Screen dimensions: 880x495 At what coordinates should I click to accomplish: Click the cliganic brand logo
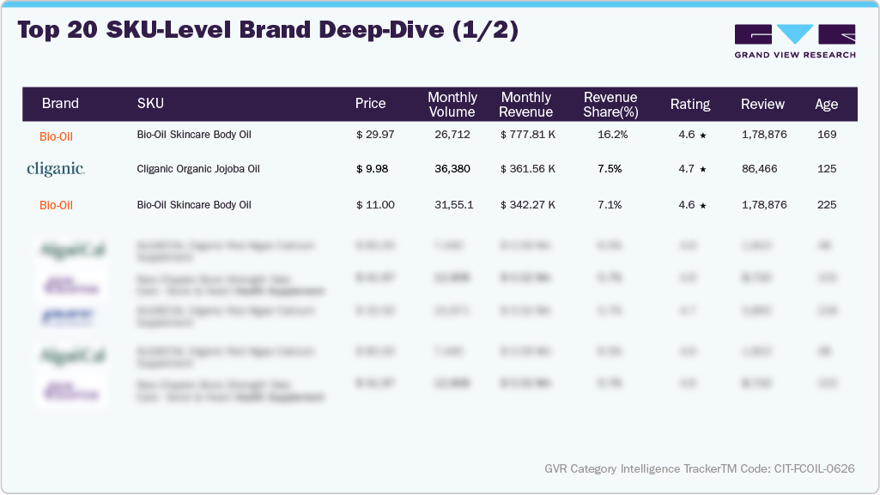[56, 169]
